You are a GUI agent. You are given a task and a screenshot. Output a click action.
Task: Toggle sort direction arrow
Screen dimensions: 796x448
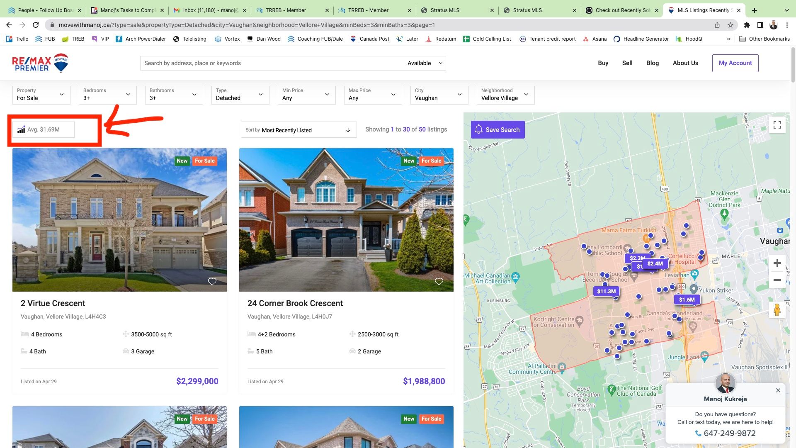click(x=348, y=130)
